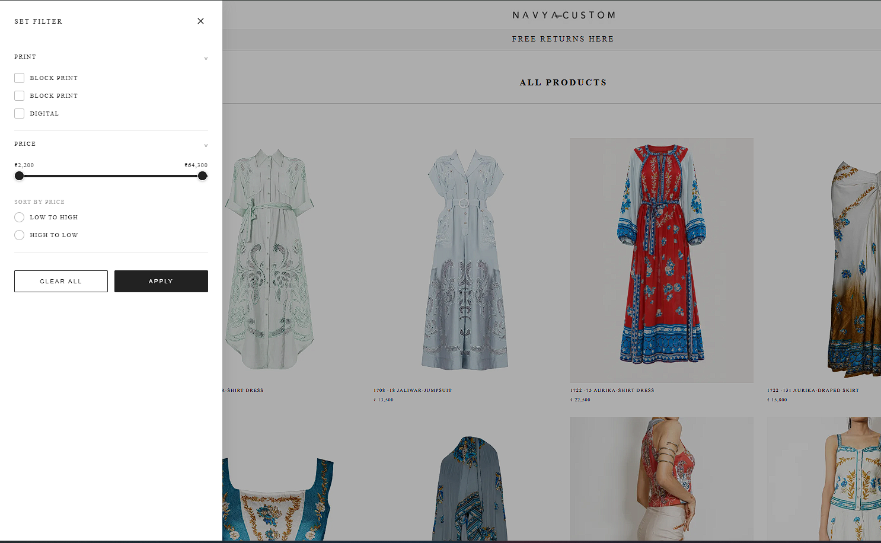
Task: Click the Free Returns Here banner
Action: coord(563,39)
